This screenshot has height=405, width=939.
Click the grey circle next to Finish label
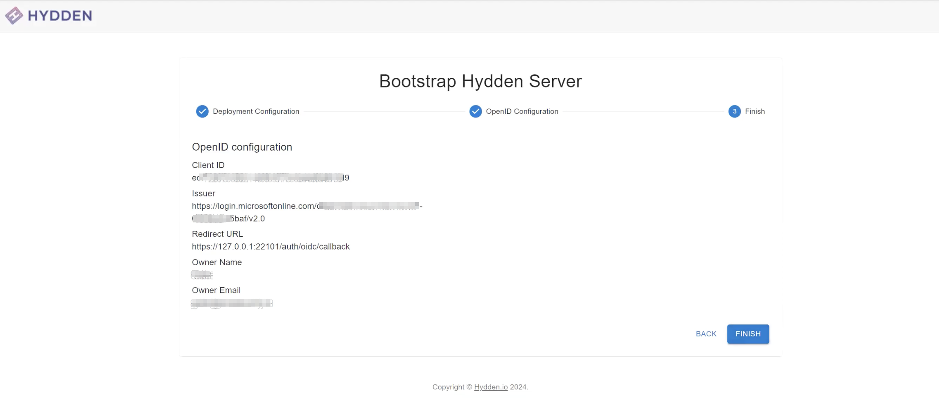pyautogui.click(x=734, y=111)
